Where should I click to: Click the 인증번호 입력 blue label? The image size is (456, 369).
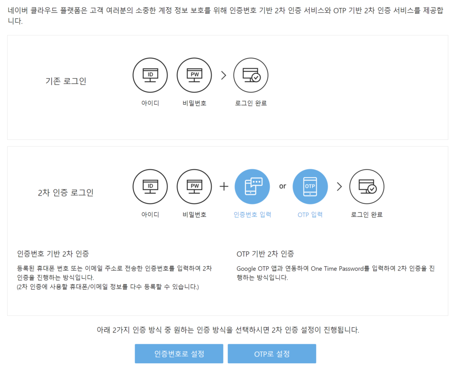[252, 215]
